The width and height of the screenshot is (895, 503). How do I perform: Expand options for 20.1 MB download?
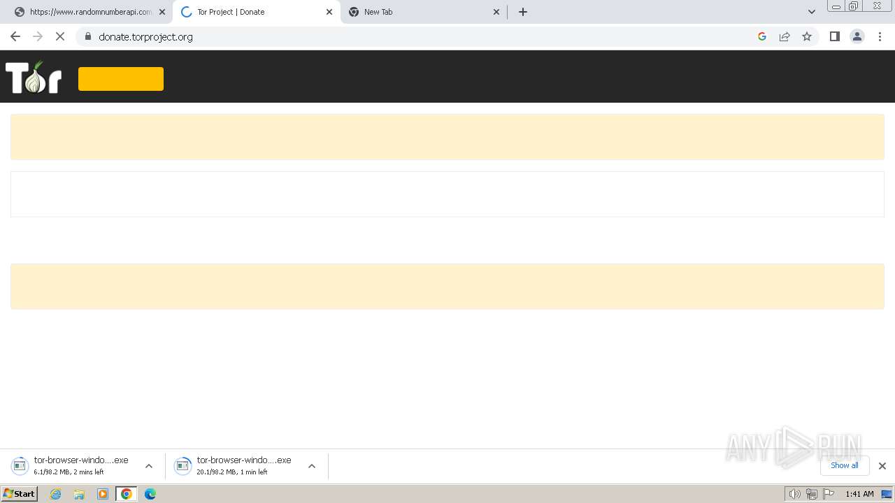pyautogui.click(x=312, y=466)
